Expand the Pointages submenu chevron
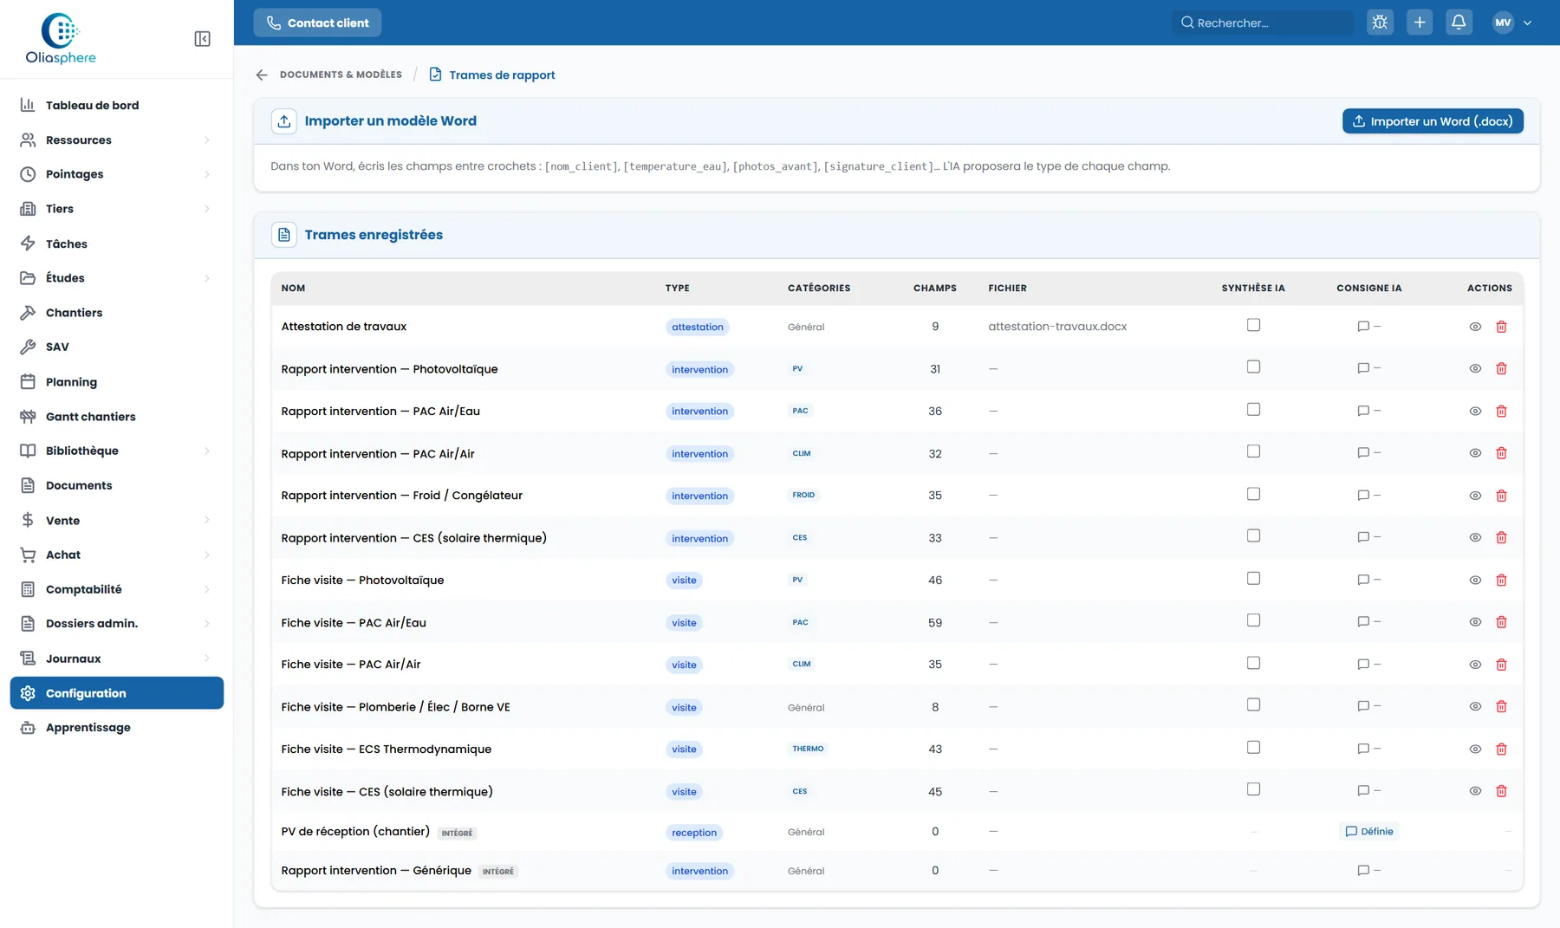This screenshot has width=1560, height=928. tap(207, 174)
